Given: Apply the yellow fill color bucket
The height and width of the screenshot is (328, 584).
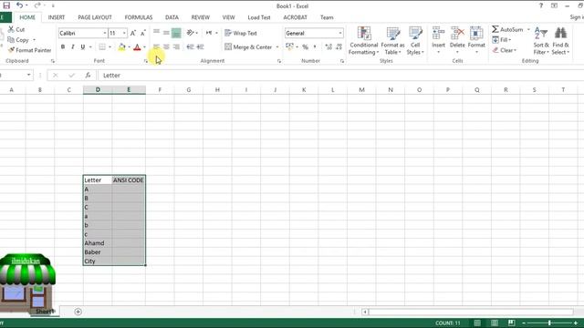Looking at the screenshot, I should point(121,46).
